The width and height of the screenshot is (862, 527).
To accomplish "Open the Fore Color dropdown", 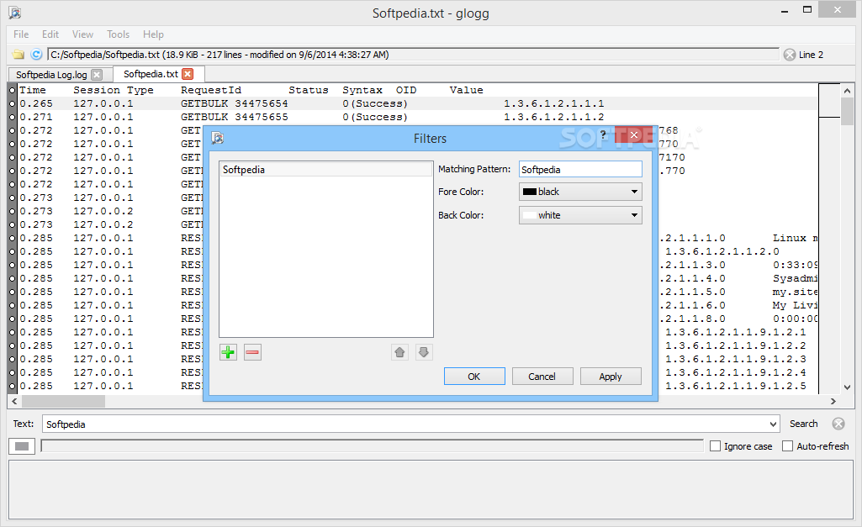I will point(580,192).
